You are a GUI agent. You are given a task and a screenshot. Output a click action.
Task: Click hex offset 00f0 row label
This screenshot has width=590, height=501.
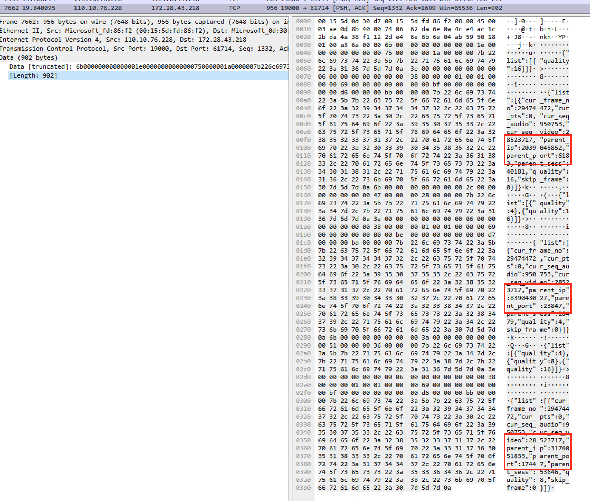click(303, 140)
